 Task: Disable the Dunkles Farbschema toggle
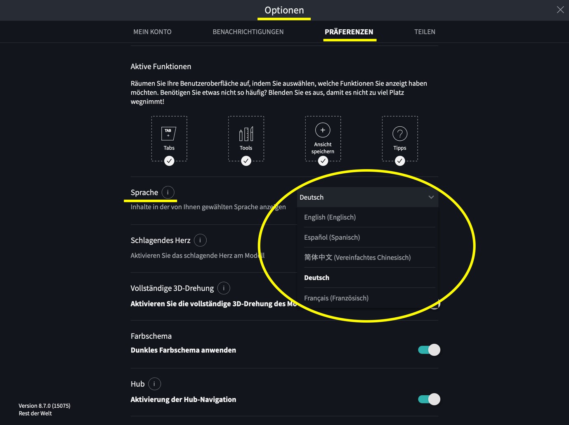[x=428, y=349]
